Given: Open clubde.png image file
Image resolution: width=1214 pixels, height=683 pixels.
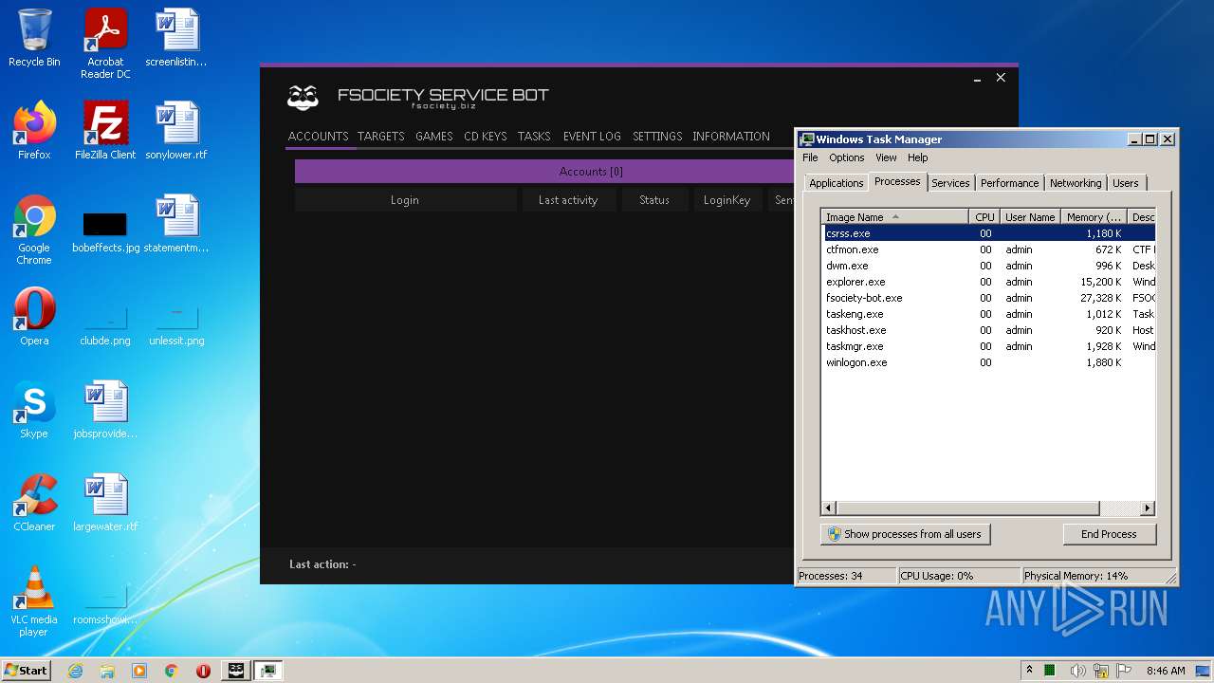Looking at the screenshot, I should click(105, 324).
